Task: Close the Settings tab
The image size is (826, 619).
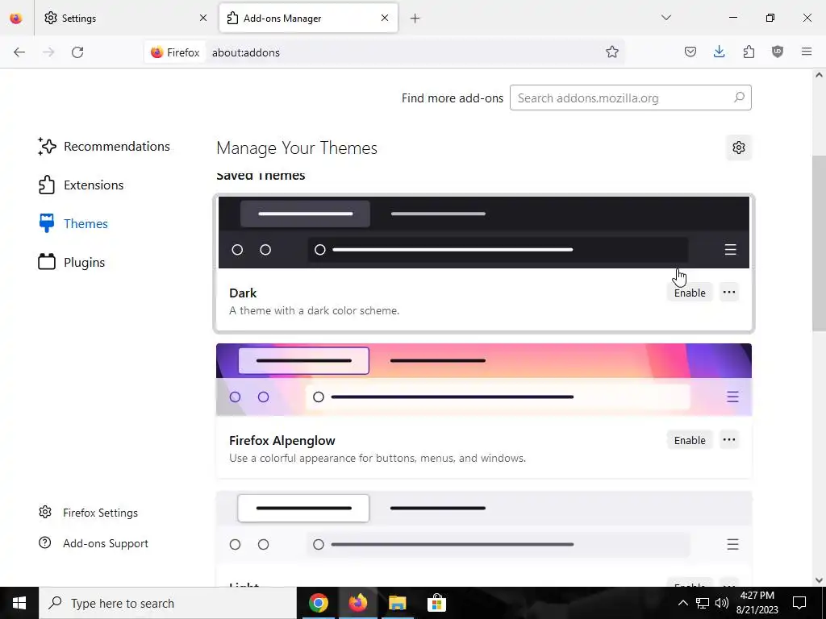Action: coord(203,18)
